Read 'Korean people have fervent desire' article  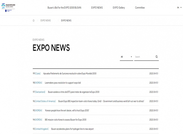[x=67, y=110]
